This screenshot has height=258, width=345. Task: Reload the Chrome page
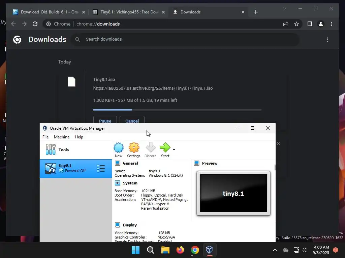[35, 24]
